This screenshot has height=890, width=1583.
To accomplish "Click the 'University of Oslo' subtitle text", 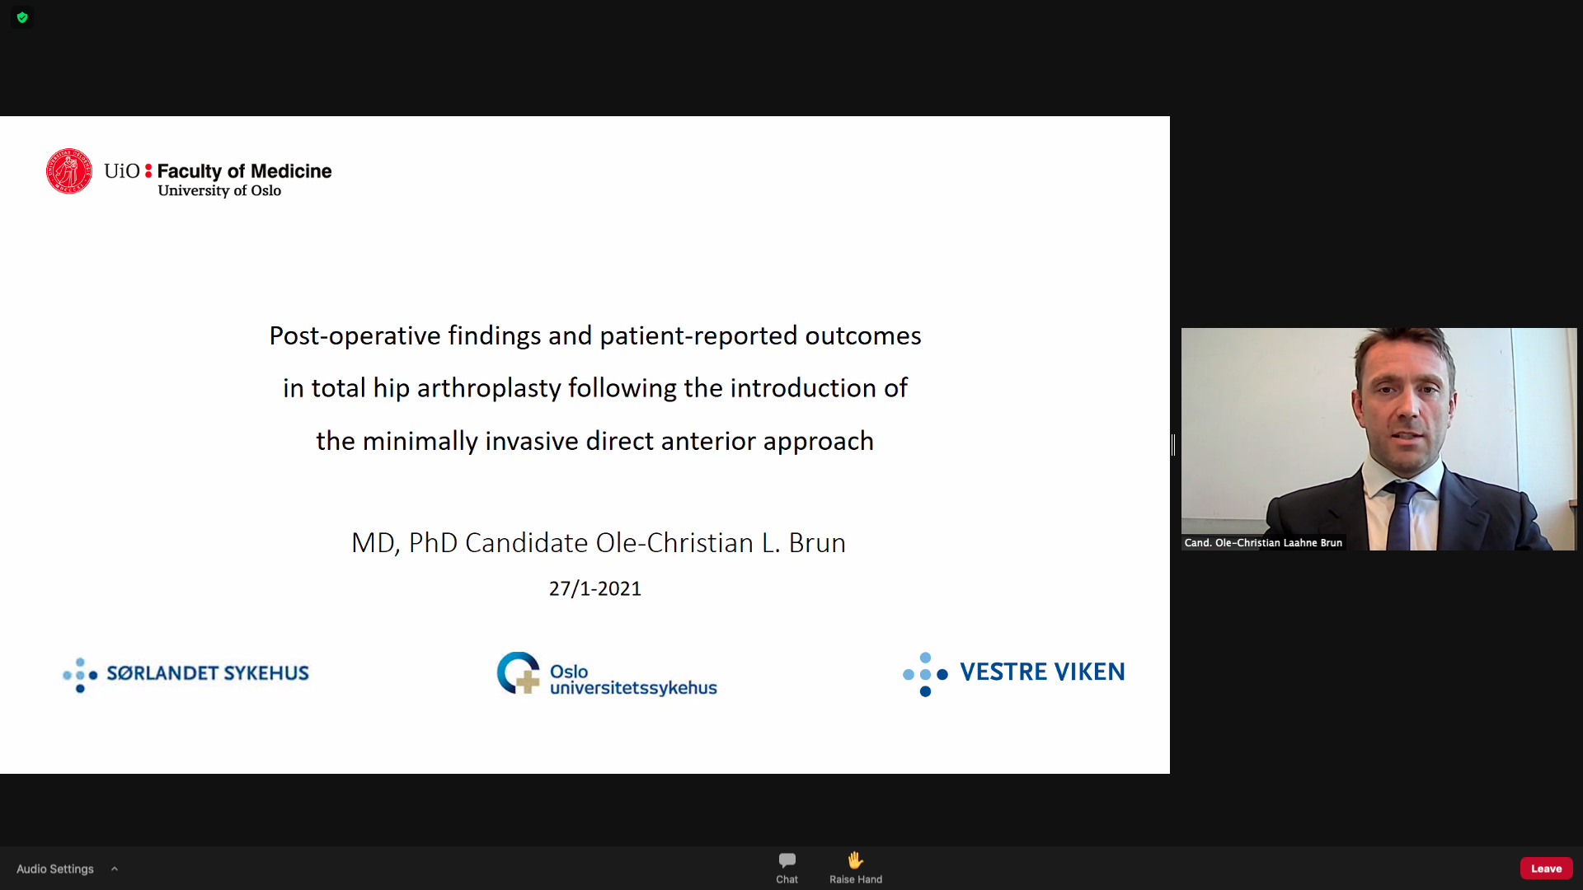I will pyautogui.click(x=219, y=190).
